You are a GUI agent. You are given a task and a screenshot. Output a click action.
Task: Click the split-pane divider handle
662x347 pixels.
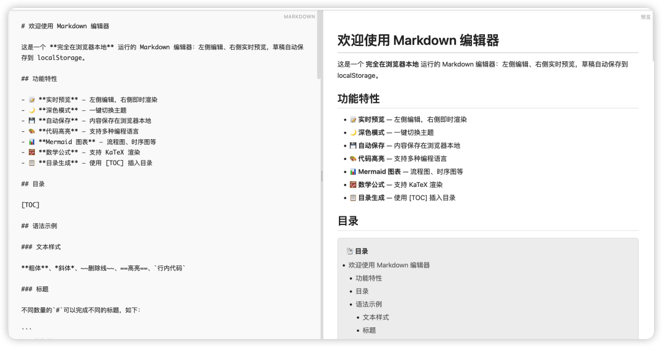coord(322,176)
